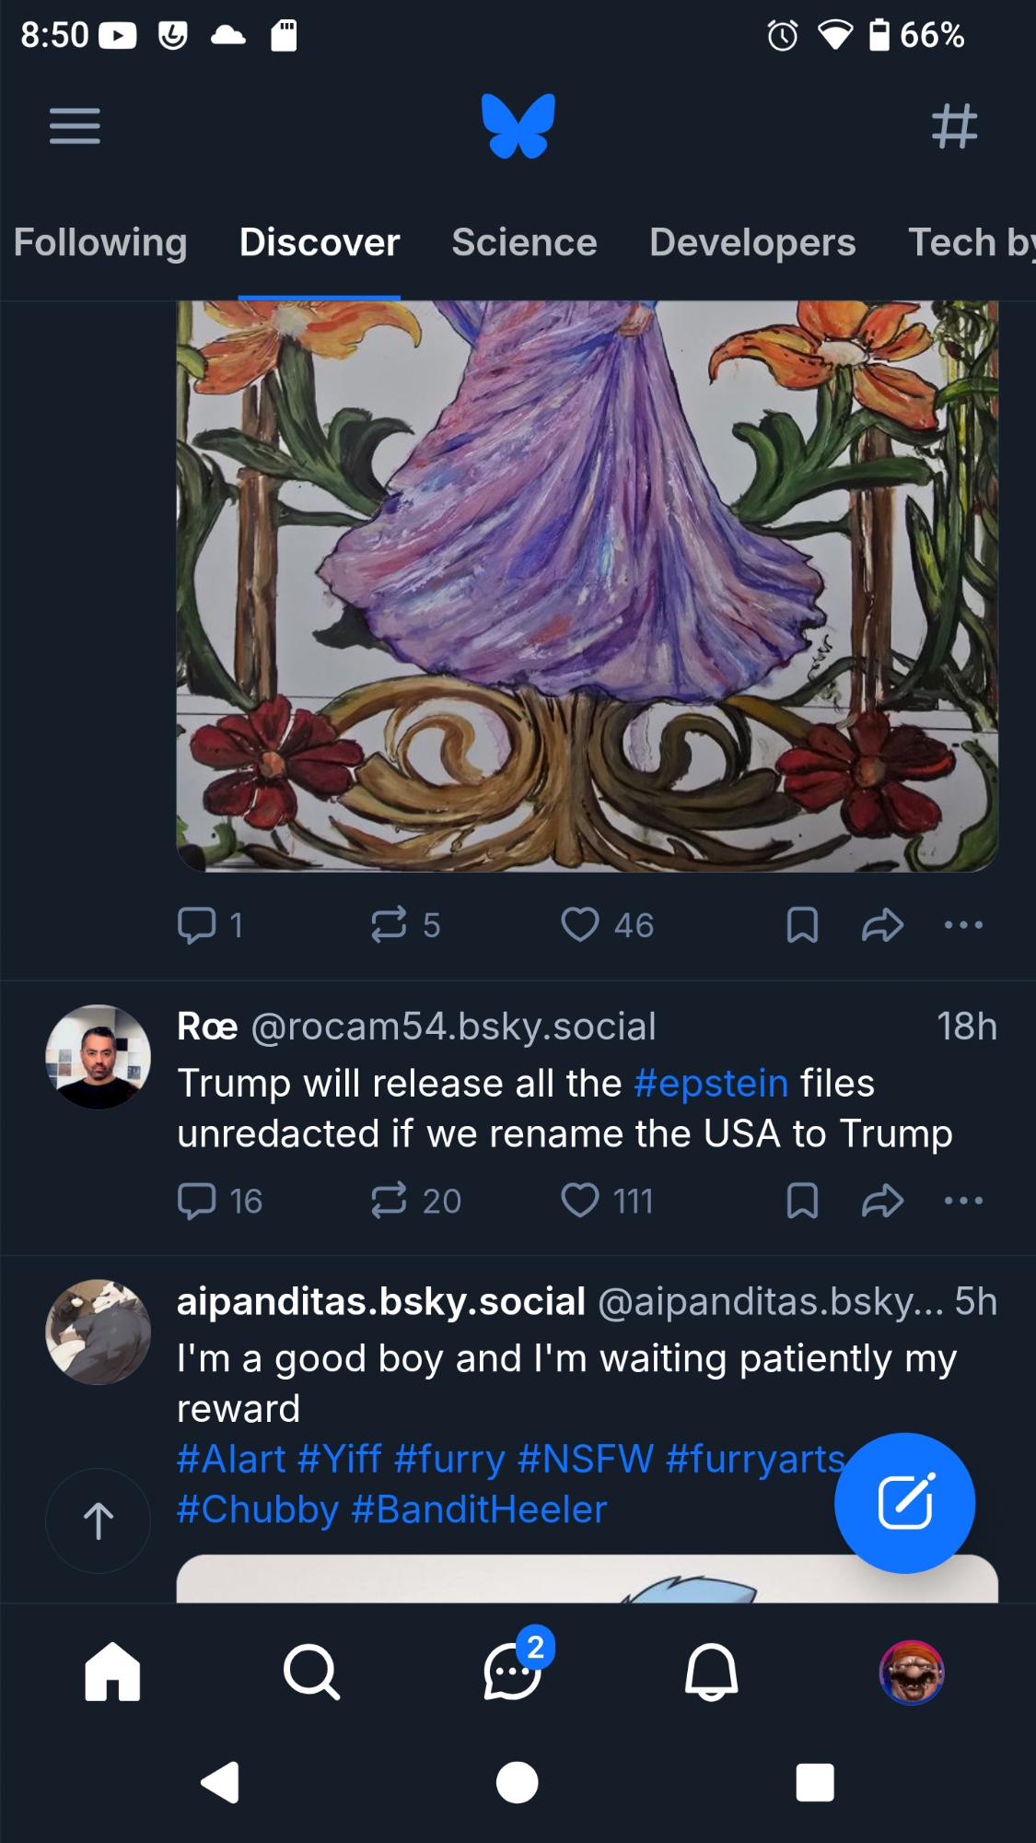Open the hamburger navigation menu
Screen dimensions: 1036x1843
(75, 125)
